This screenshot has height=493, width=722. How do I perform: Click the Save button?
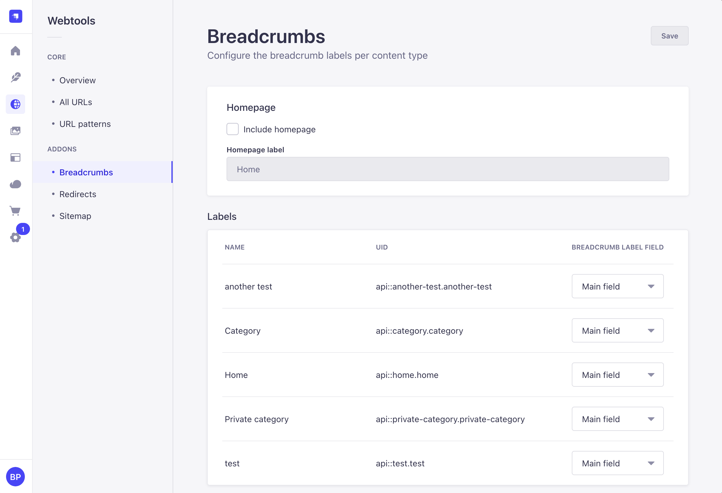point(670,36)
